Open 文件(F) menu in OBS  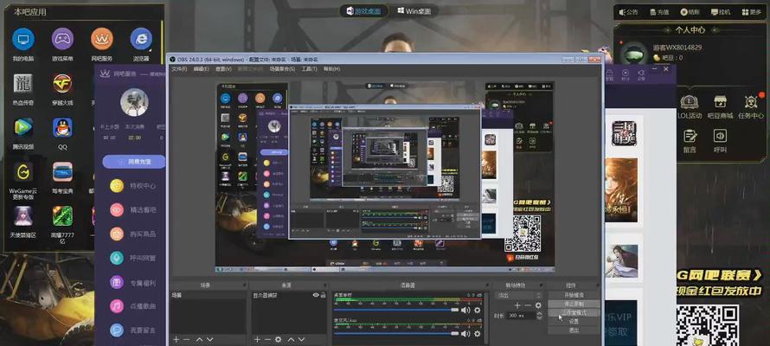(179, 69)
